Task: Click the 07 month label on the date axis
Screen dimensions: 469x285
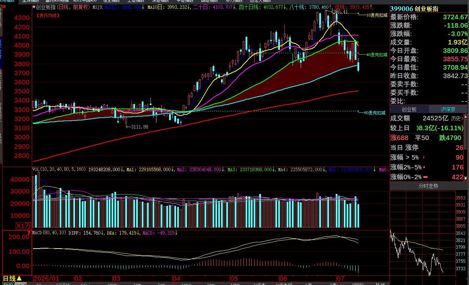Action: click(x=341, y=279)
